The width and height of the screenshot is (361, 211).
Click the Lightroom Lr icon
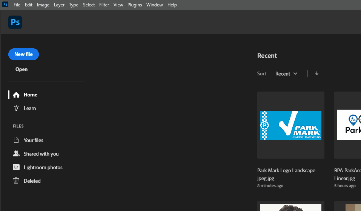coord(16,167)
